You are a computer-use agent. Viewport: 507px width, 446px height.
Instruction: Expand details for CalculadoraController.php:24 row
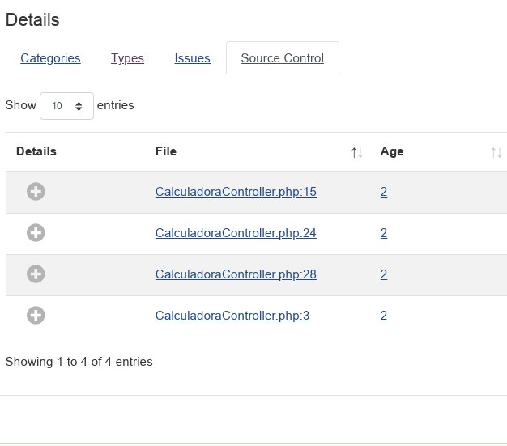click(36, 233)
